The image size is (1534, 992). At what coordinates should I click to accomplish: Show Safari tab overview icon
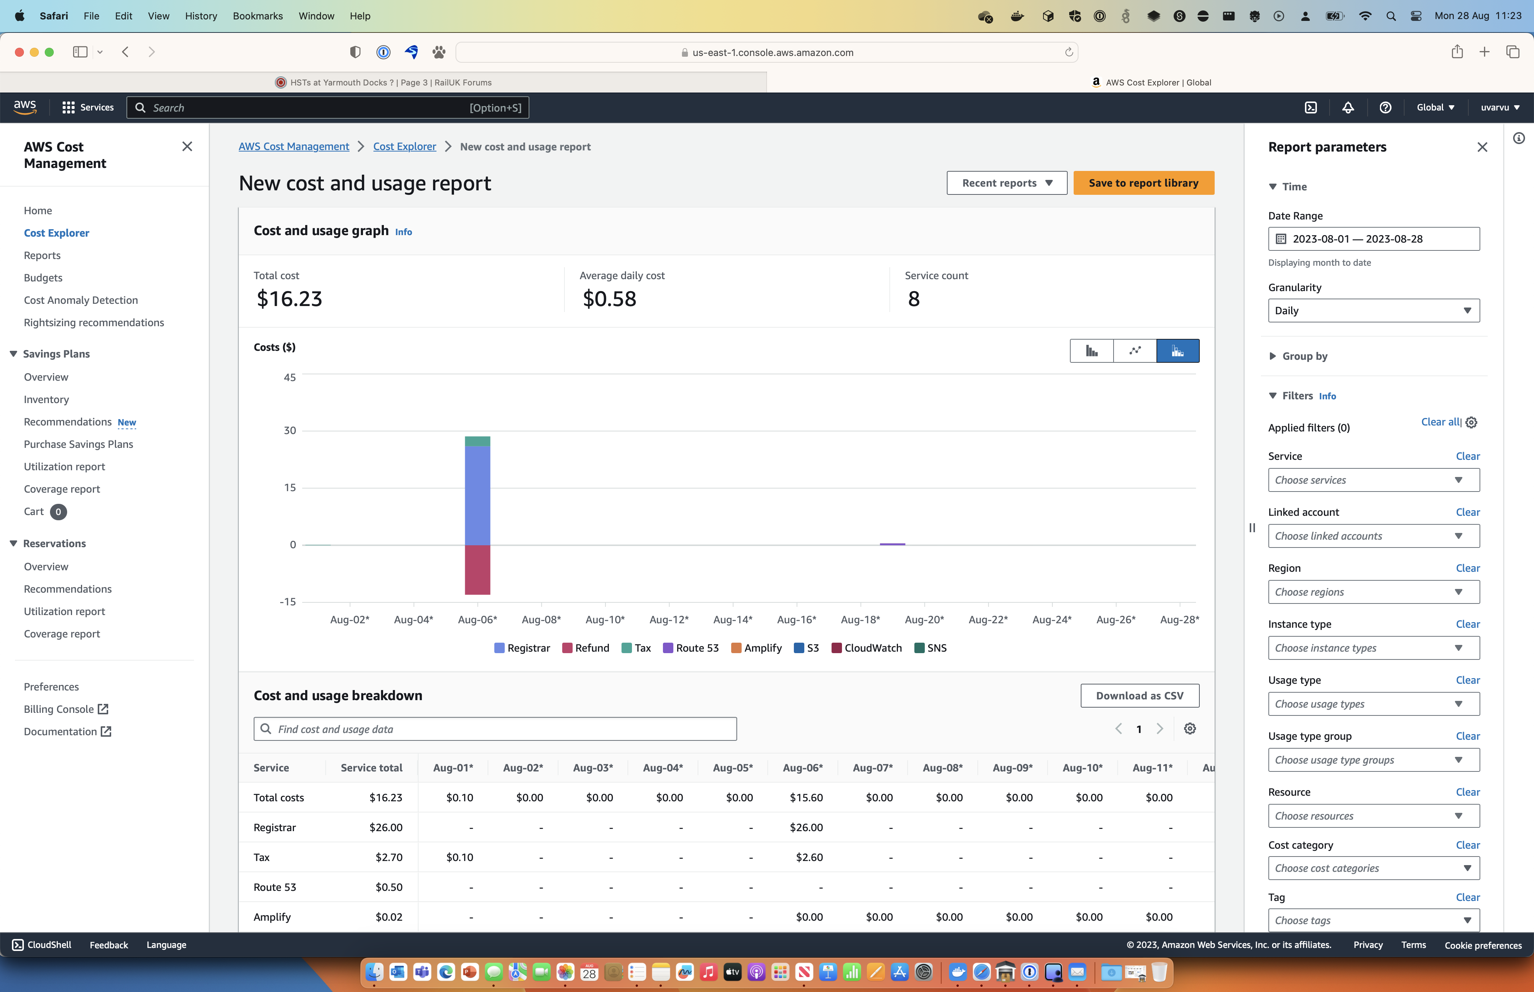1513,52
